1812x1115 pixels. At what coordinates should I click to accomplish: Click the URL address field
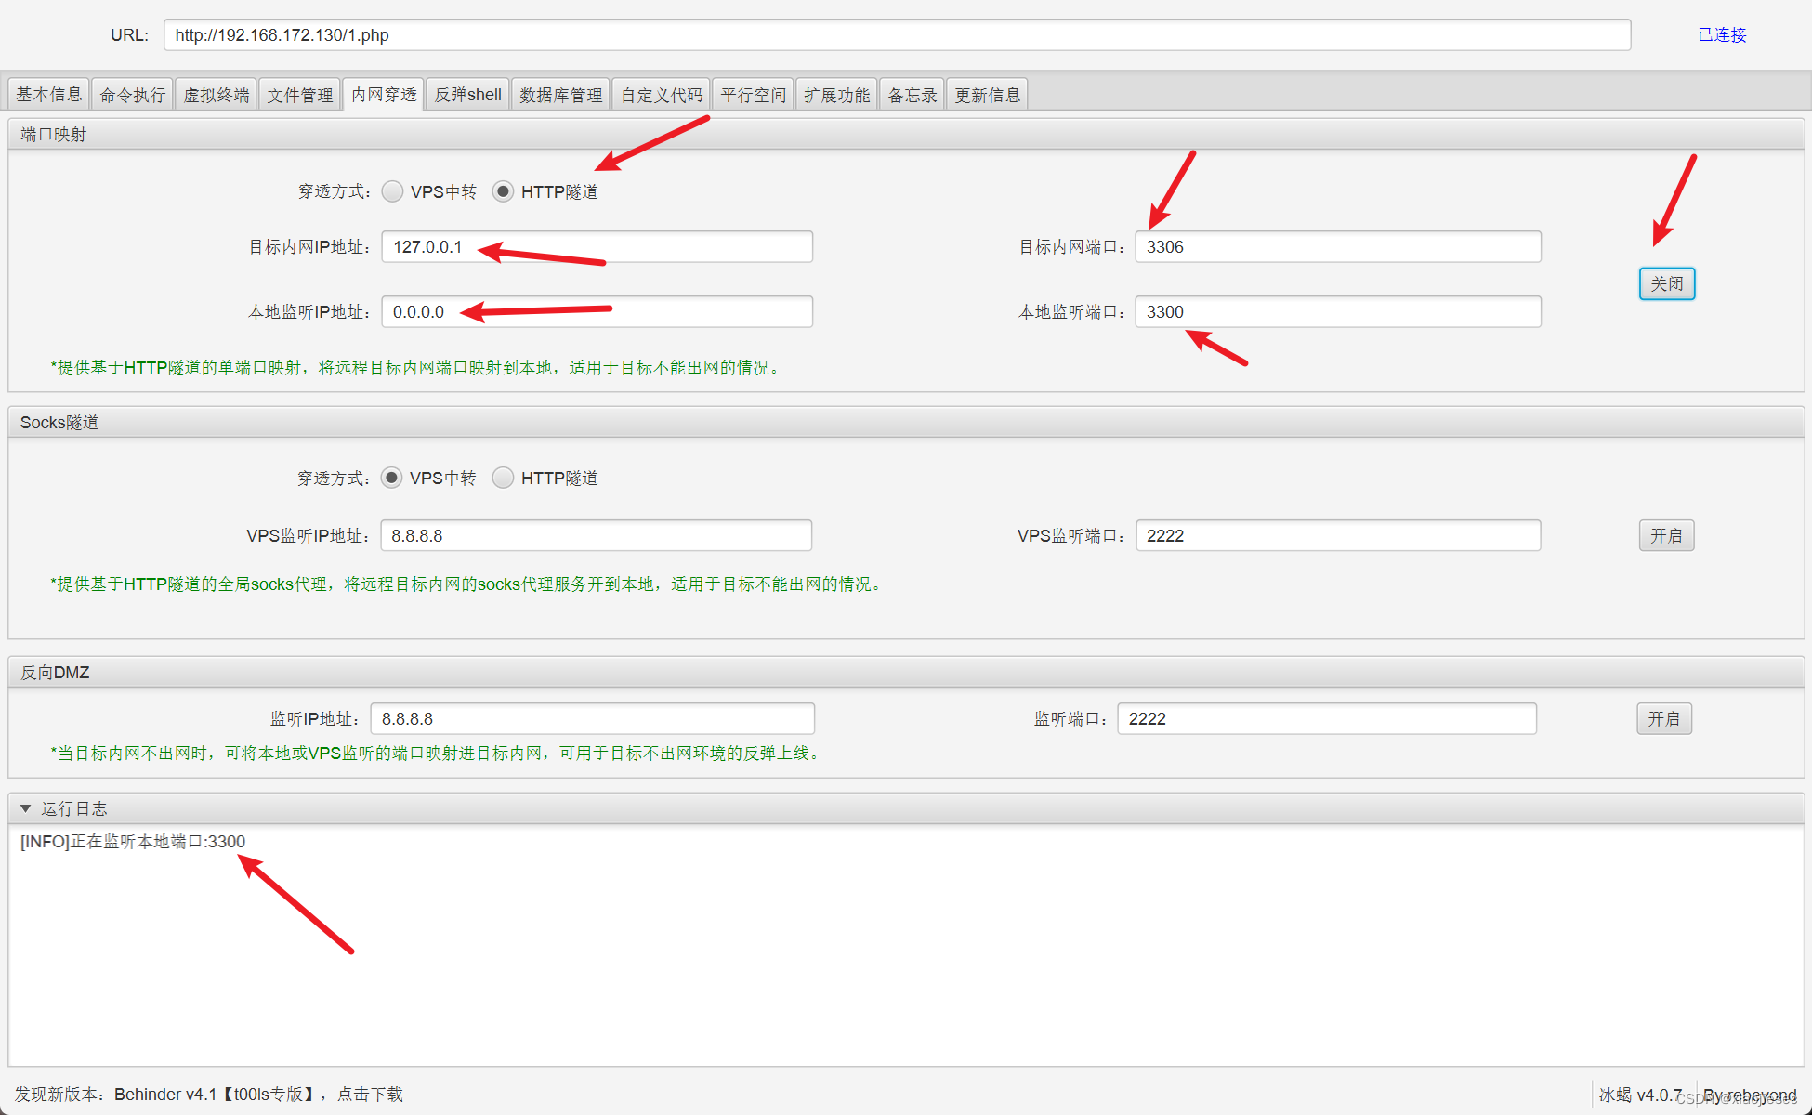tap(897, 35)
